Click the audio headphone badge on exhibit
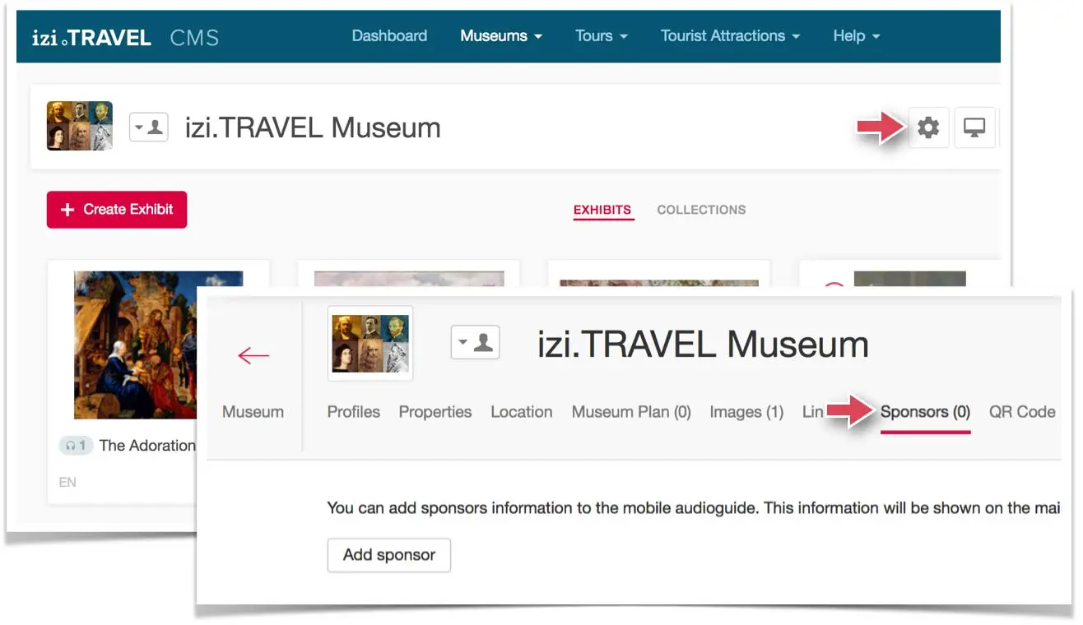The width and height of the screenshot is (1083, 625). tap(76, 446)
